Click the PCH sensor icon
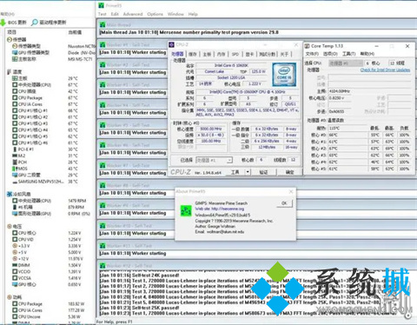Image resolution: width=417 pixels, height=325 pixels. pyautogui.click(x=15, y=162)
